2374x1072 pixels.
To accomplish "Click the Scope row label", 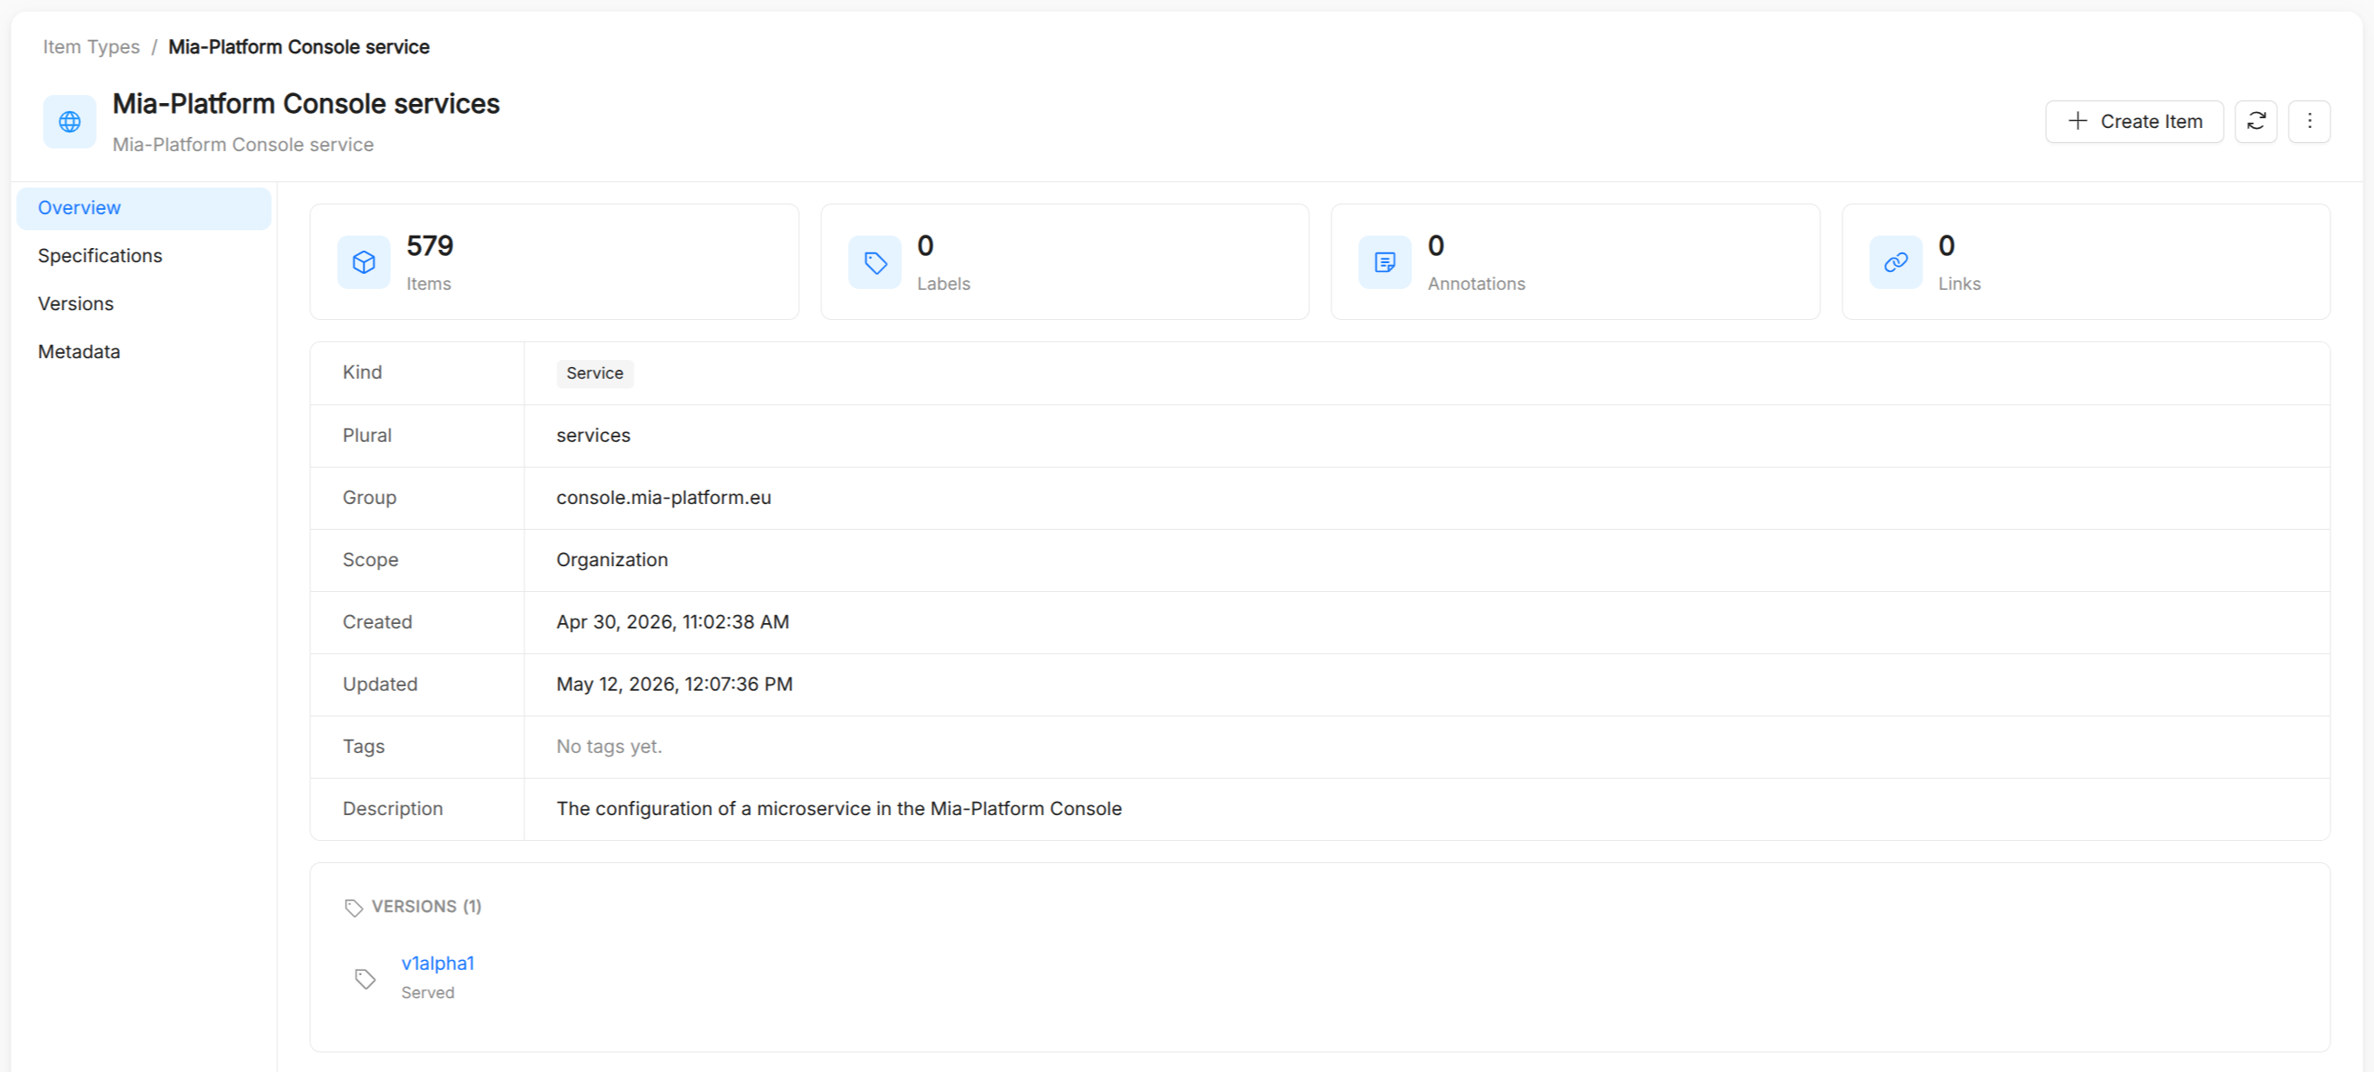I will click(x=371, y=560).
